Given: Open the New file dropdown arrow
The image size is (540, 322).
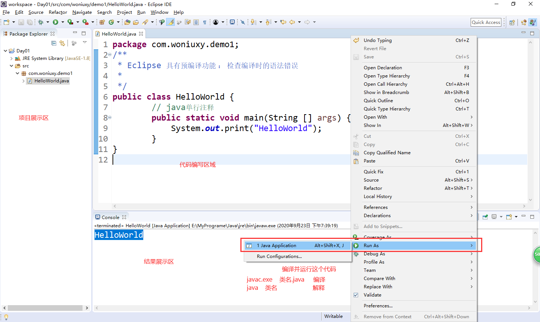Looking at the screenshot, I should 13,22.
